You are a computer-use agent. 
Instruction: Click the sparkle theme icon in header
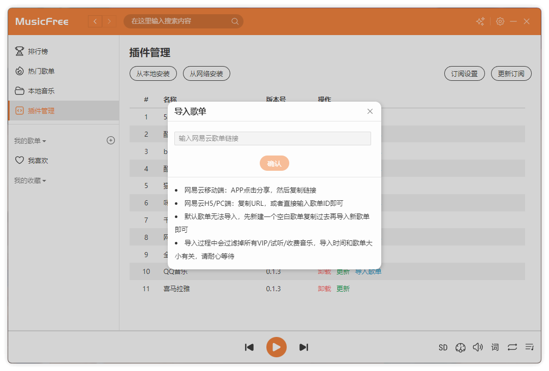[x=480, y=21]
